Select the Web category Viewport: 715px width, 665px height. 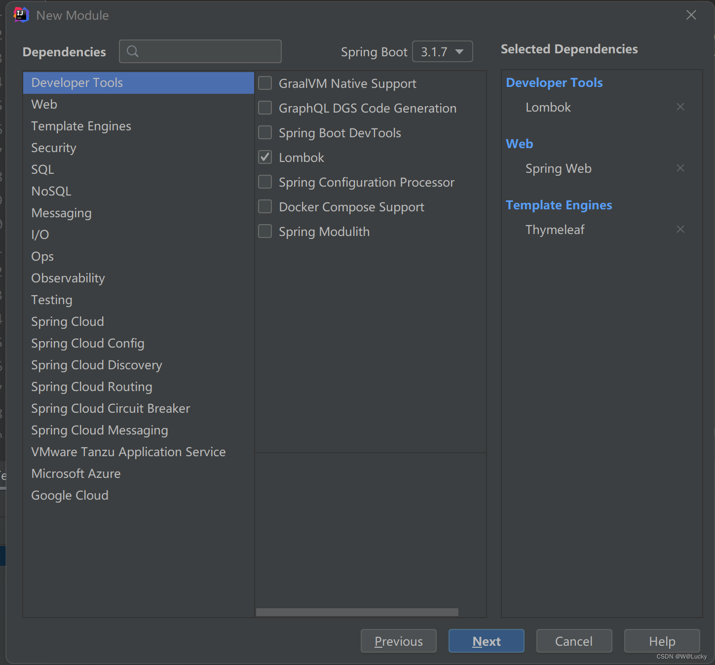pos(139,104)
